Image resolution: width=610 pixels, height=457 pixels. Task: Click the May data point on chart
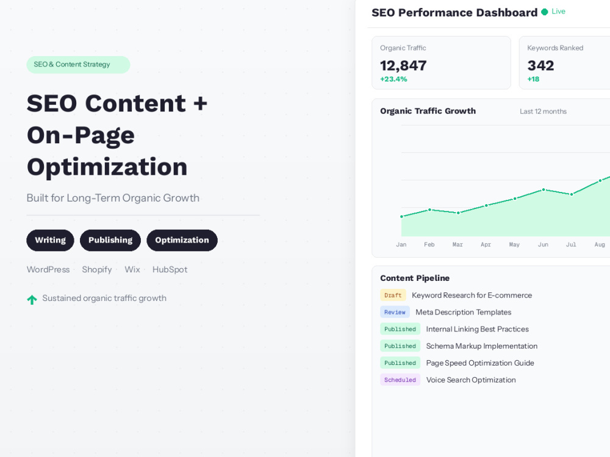(x=515, y=199)
